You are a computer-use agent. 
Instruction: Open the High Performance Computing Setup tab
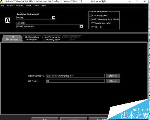coord(52,38)
